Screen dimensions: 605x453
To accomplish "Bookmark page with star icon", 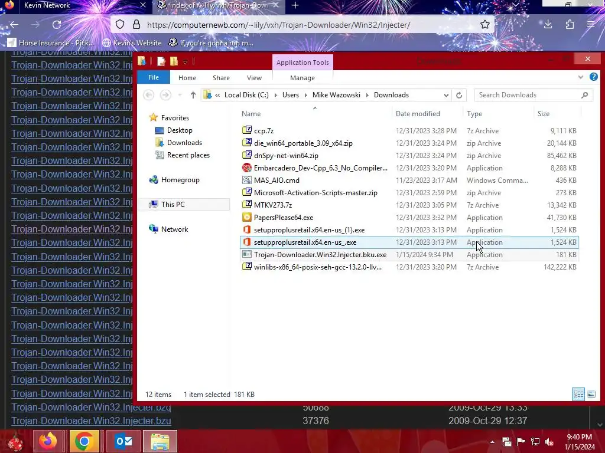I will click(x=485, y=25).
